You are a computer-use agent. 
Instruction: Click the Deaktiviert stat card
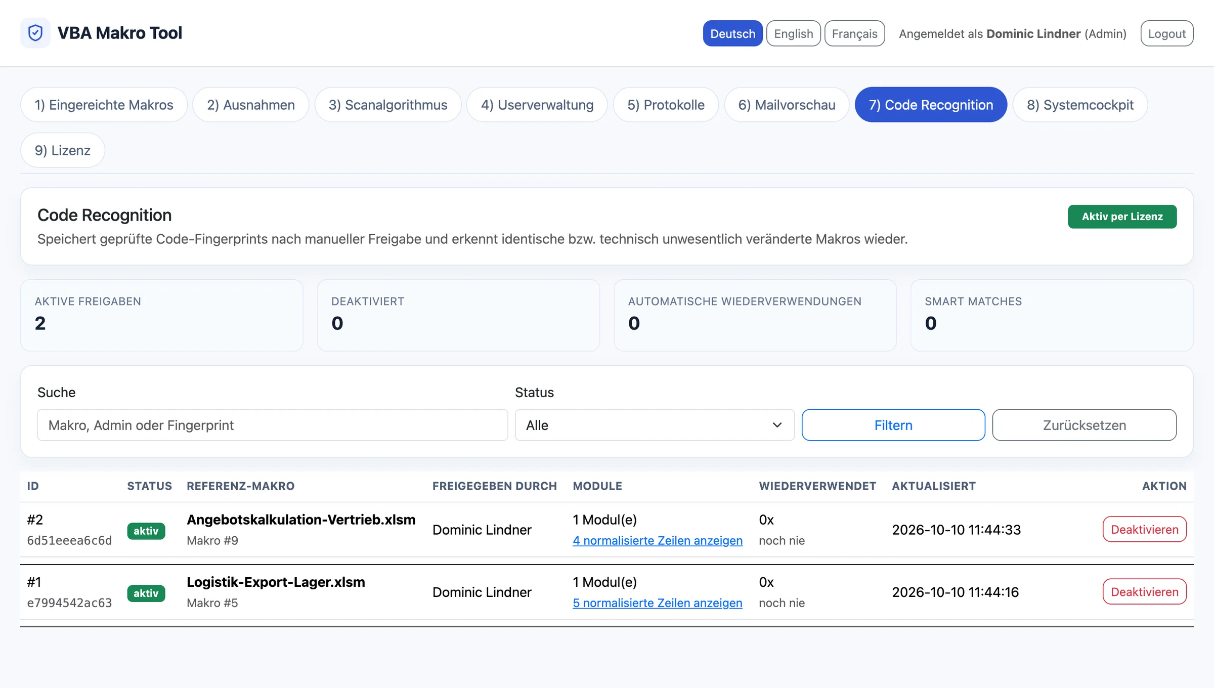pos(458,315)
